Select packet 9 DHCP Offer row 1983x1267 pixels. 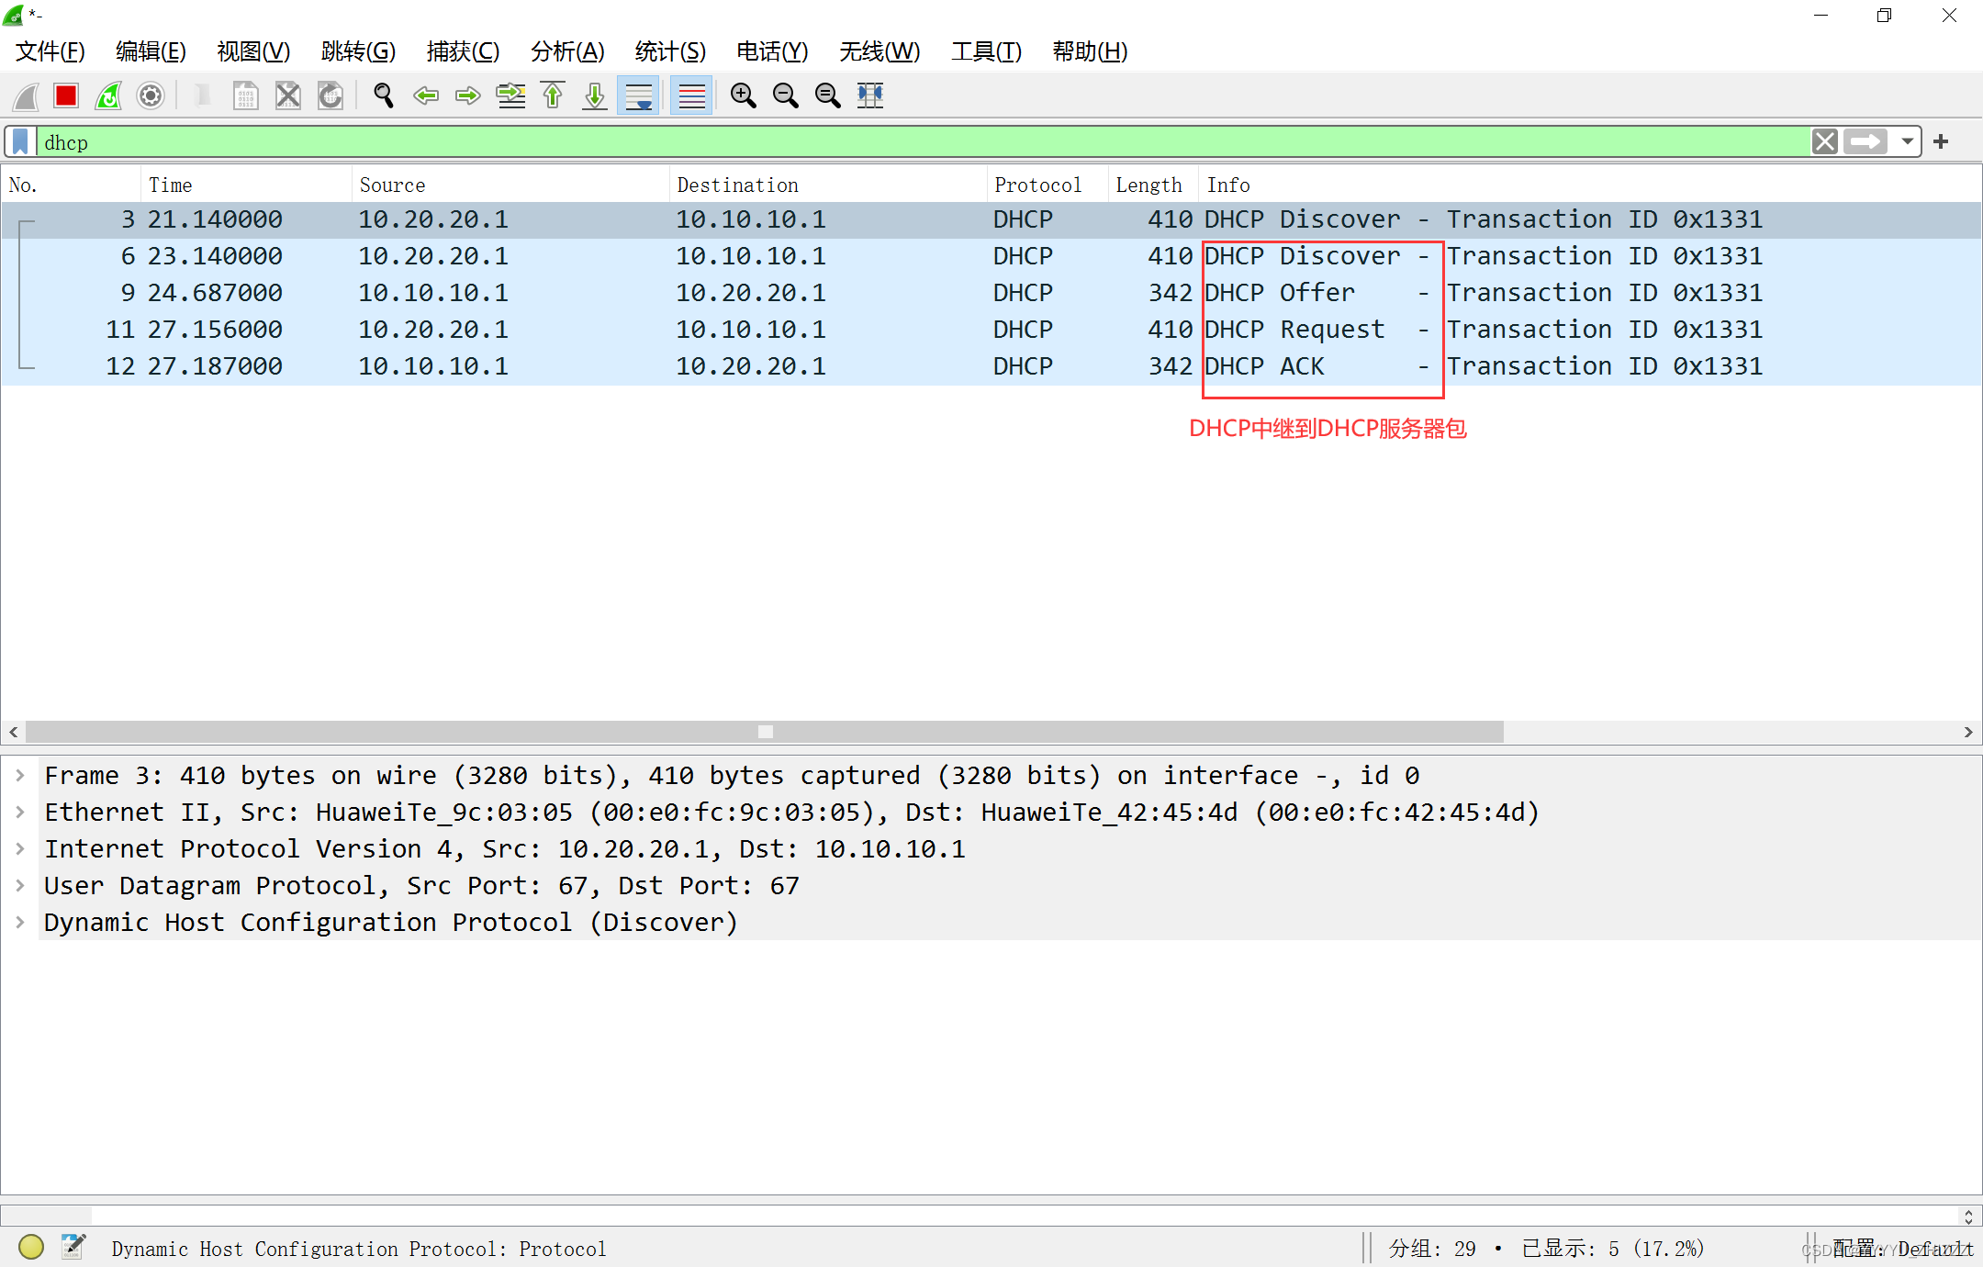(991, 293)
